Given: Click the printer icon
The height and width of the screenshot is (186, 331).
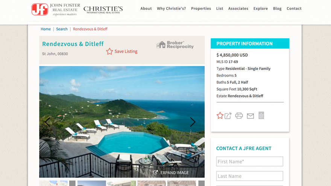Looking at the screenshot, I should [x=239, y=116].
